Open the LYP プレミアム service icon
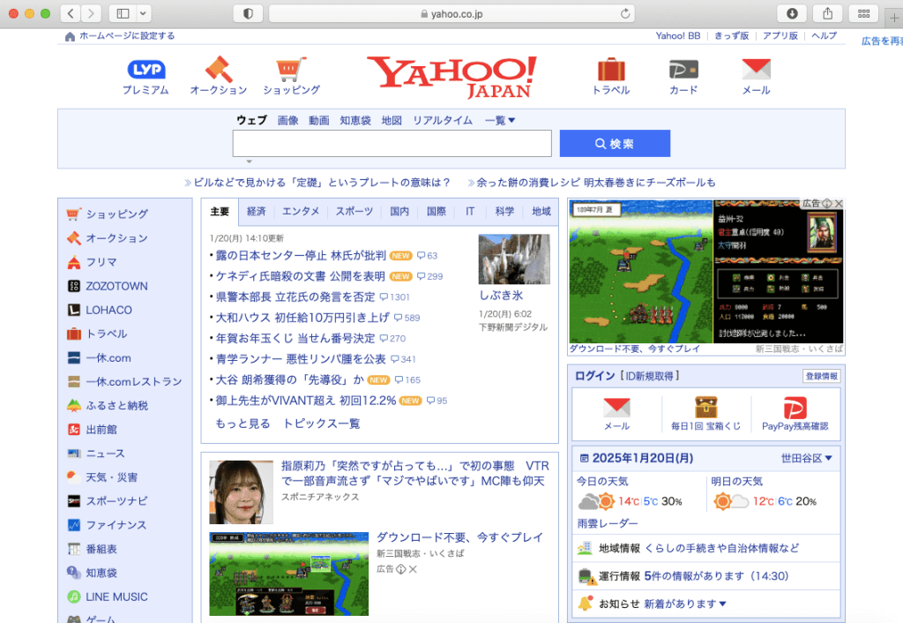The height and width of the screenshot is (623, 903). (146, 69)
